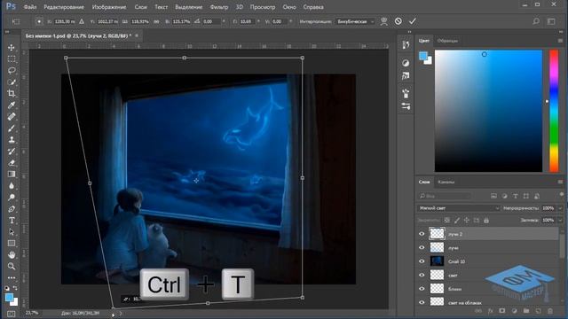Select the Brush tool

point(12,128)
